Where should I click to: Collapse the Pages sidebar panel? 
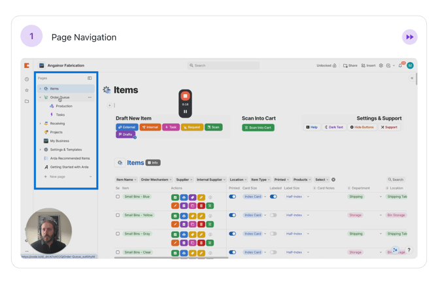coord(90,78)
